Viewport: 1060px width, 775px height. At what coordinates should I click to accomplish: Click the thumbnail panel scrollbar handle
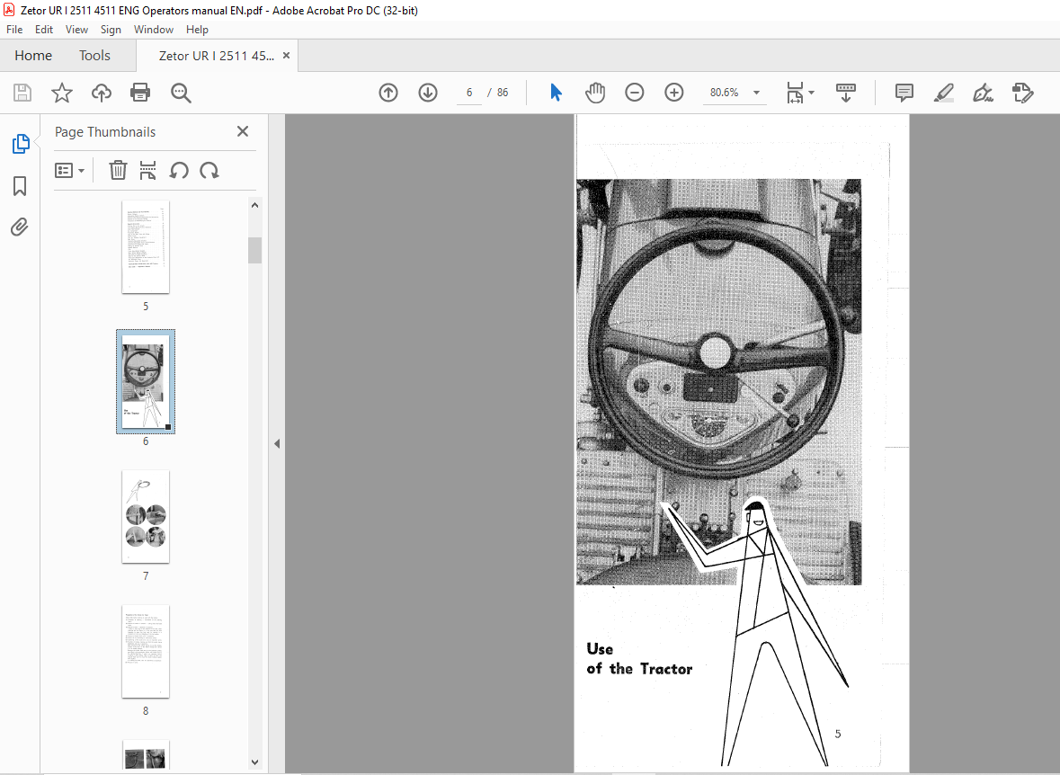(x=254, y=250)
